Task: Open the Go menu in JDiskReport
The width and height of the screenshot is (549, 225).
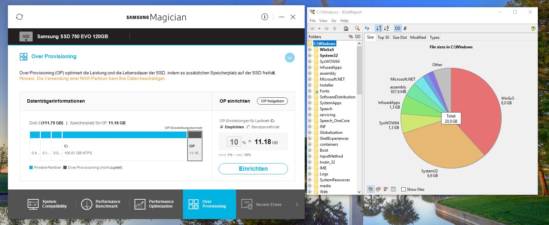Action: pos(334,20)
